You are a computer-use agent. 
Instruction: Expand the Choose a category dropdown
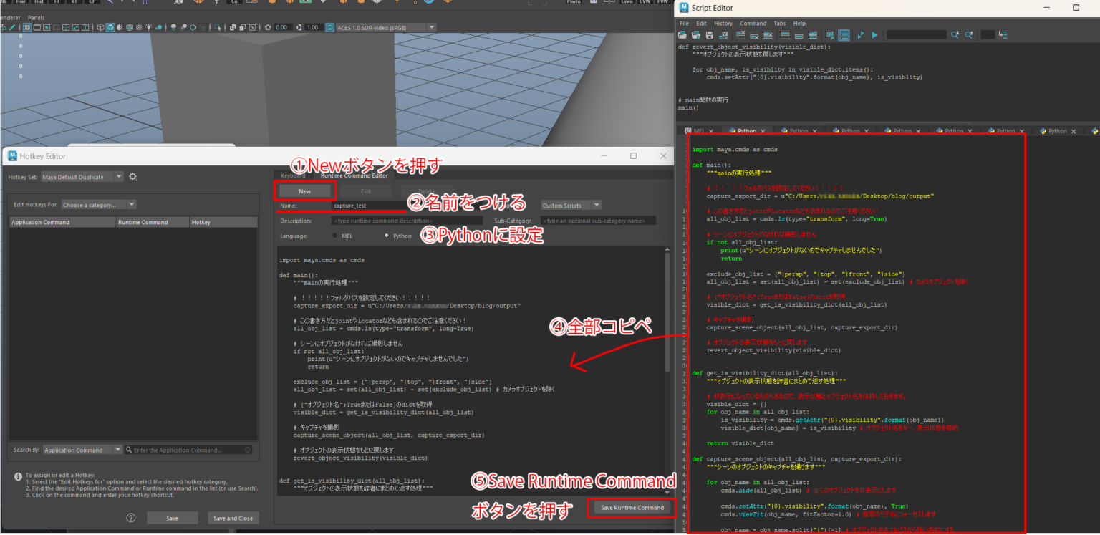[x=98, y=204]
